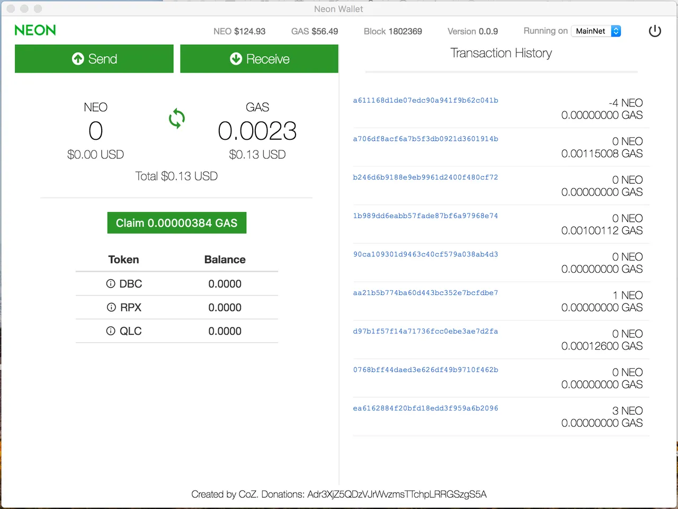Click the 0.00012600 GAS amount
The image size is (678, 509).
[x=602, y=346]
